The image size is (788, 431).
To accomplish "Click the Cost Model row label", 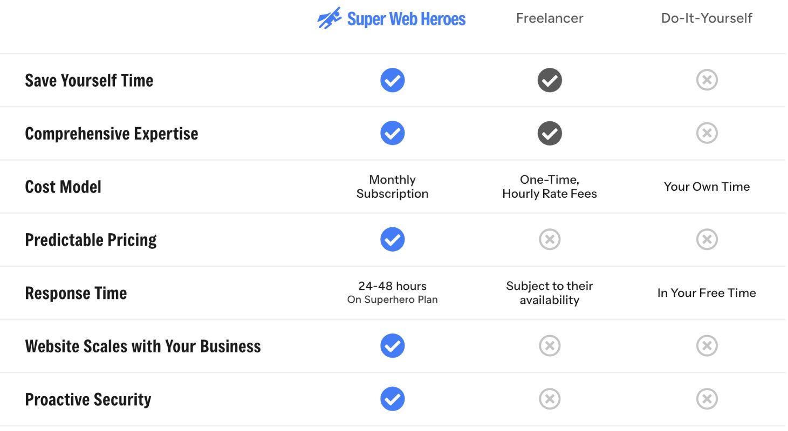I will point(63,187).
